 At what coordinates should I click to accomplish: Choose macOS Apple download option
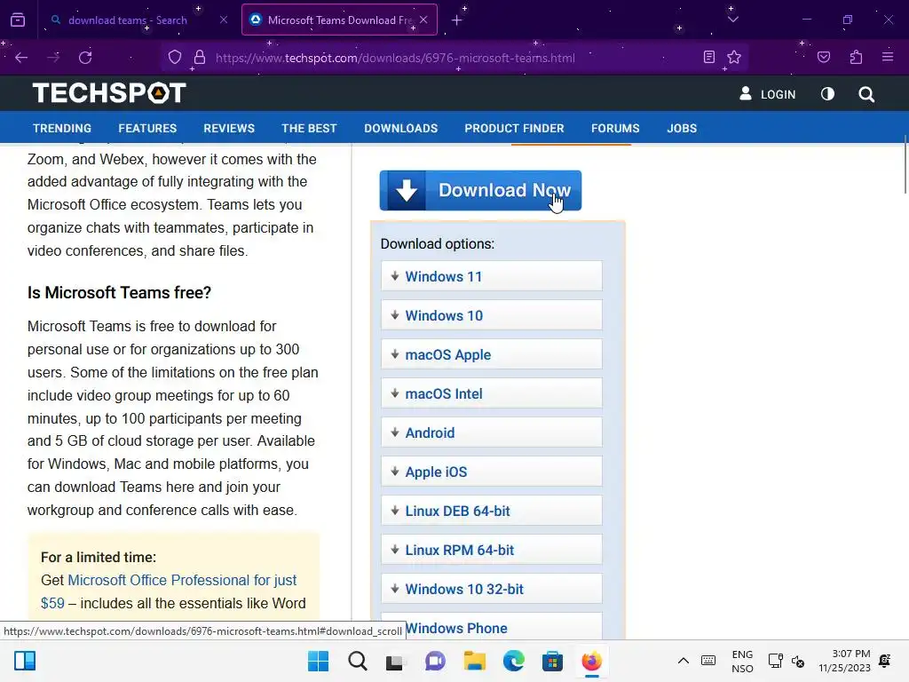coord(492,354)
